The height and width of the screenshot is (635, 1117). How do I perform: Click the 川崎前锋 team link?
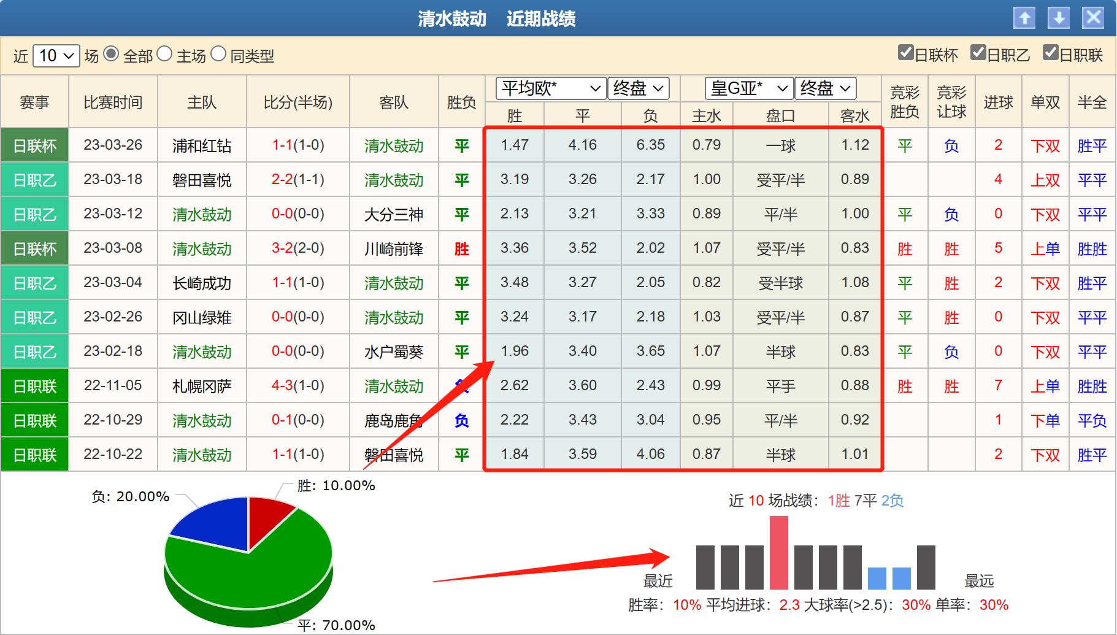(x=394, y=248)
